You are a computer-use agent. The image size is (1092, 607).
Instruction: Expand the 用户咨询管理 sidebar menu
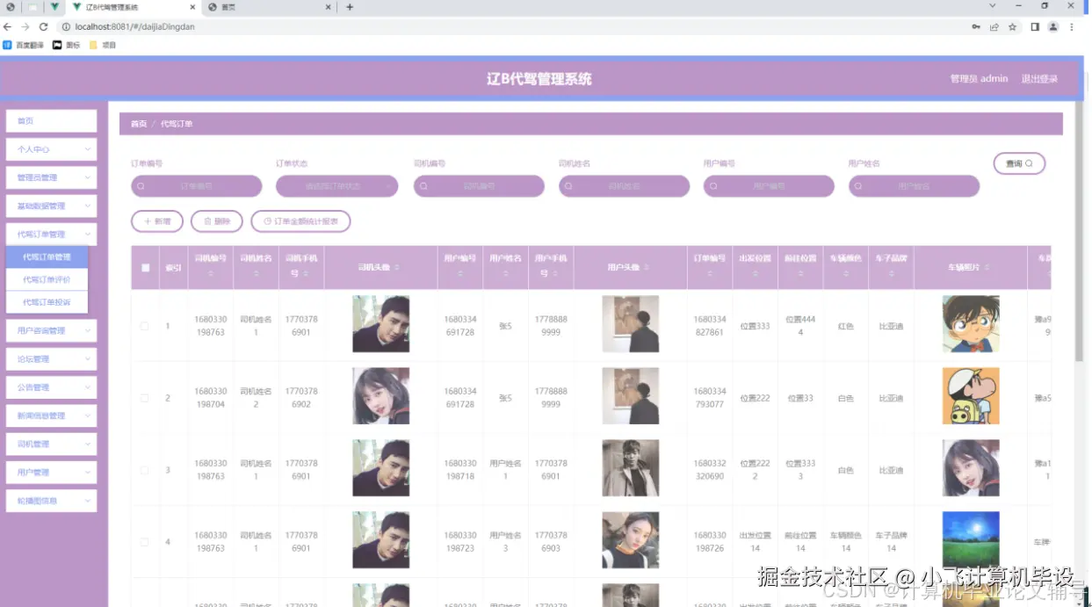(x=51, y=331)
